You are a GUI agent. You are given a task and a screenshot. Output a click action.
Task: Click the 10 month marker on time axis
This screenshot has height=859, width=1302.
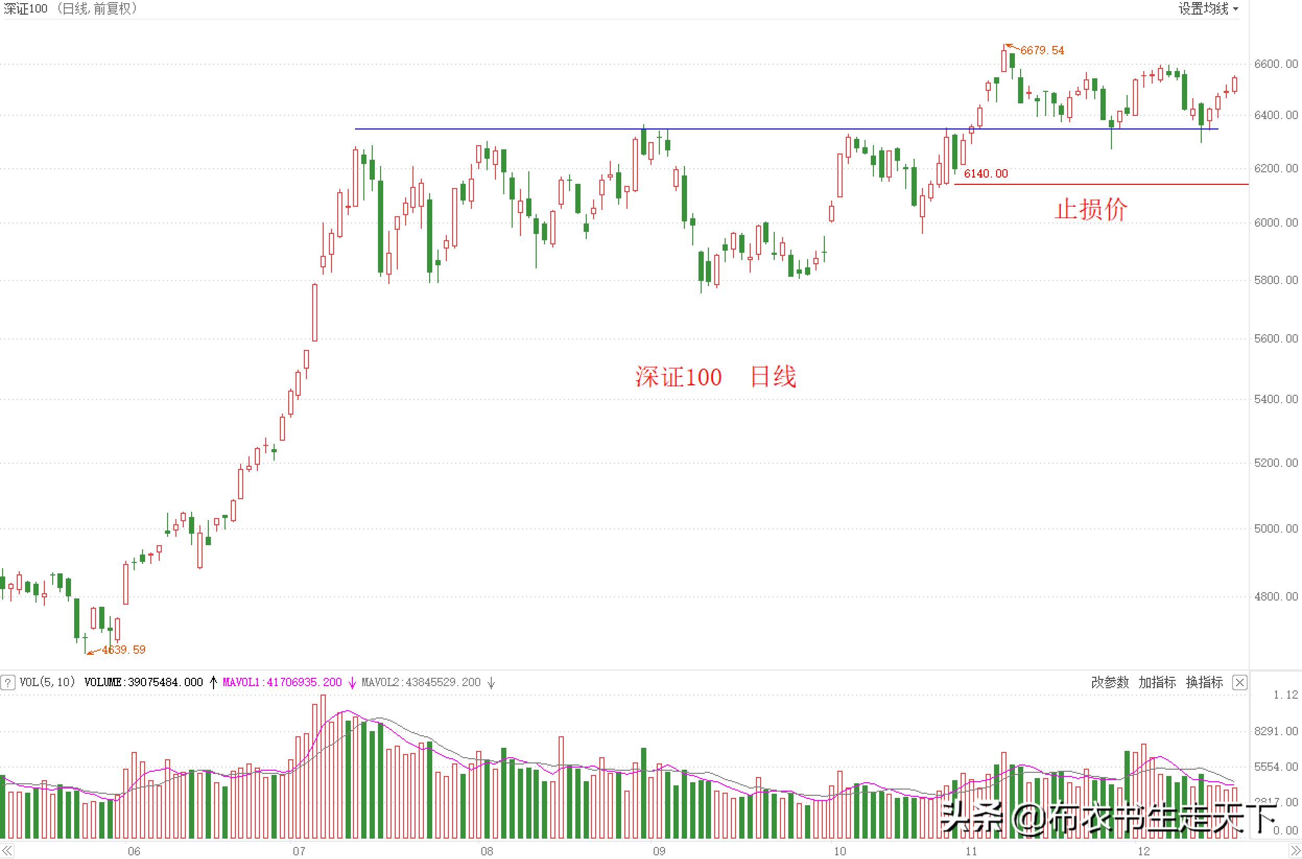point(839,851)
